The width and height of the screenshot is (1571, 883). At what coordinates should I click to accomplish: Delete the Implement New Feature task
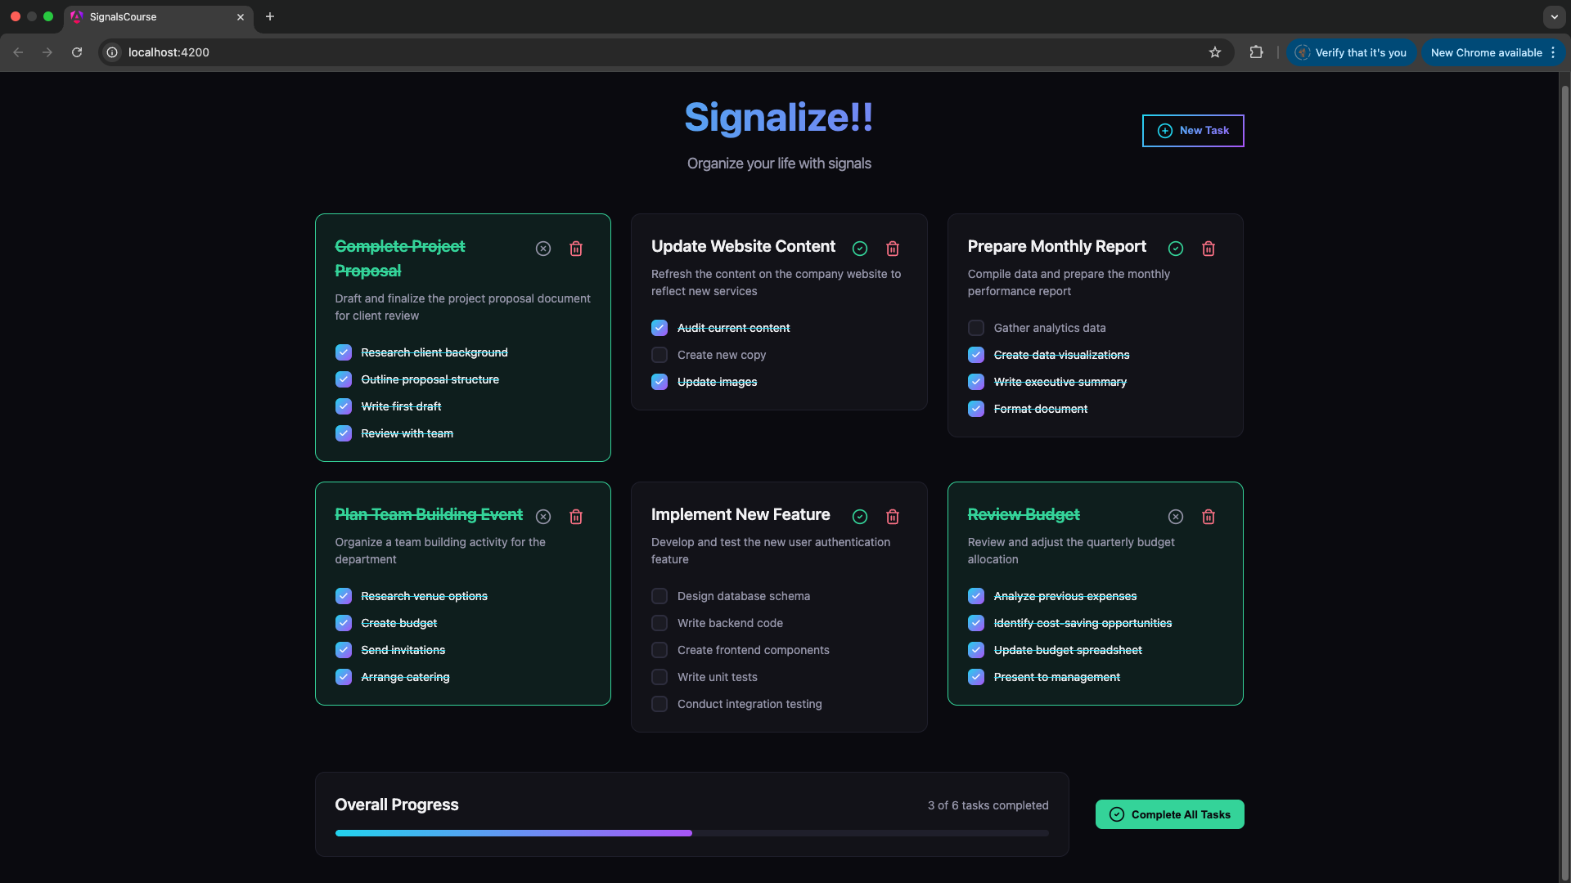tap(893, 517)
